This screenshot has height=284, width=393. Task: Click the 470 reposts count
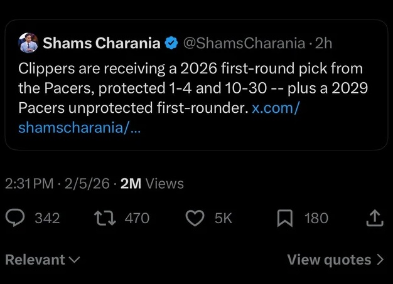137,218
